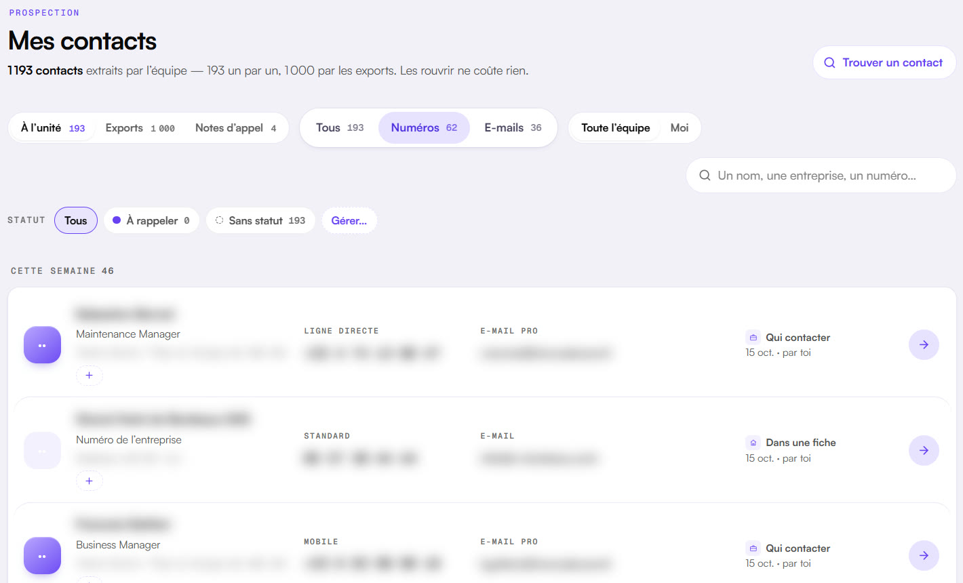The height and width of the screenshot is (583, 963).
Task: Add a tag to Numéro de l'entreprise row
Action: coord(89,481)
